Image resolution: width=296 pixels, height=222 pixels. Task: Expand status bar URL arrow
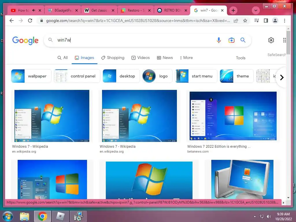[x=283, y=203]
